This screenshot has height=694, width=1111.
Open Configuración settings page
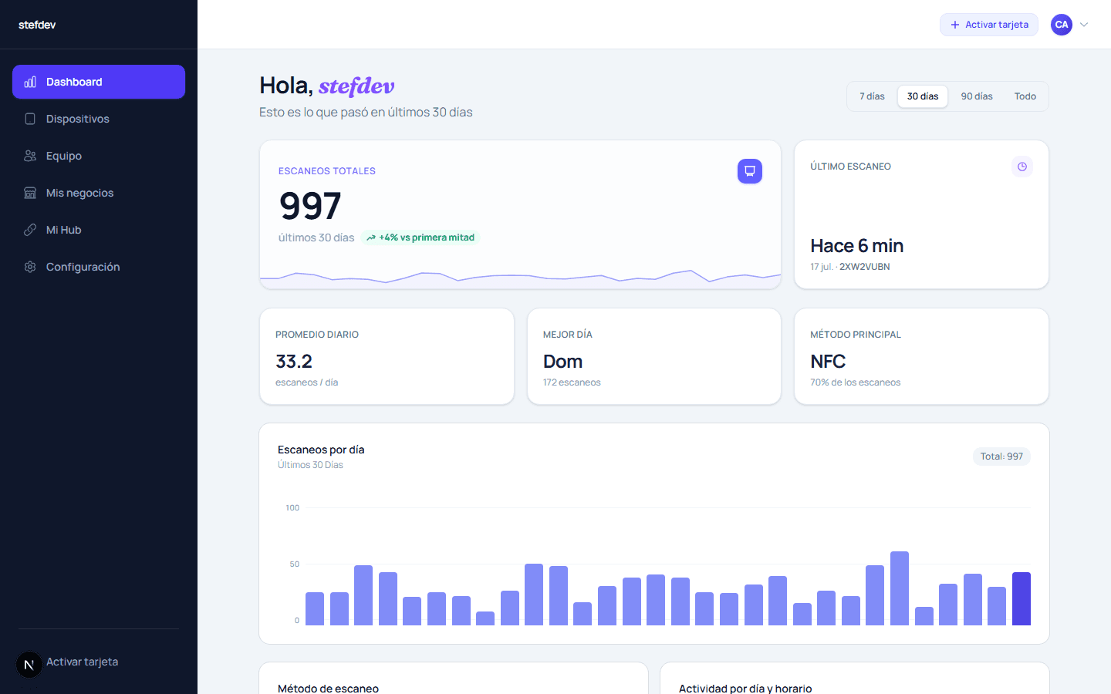(x=99, y=267)
